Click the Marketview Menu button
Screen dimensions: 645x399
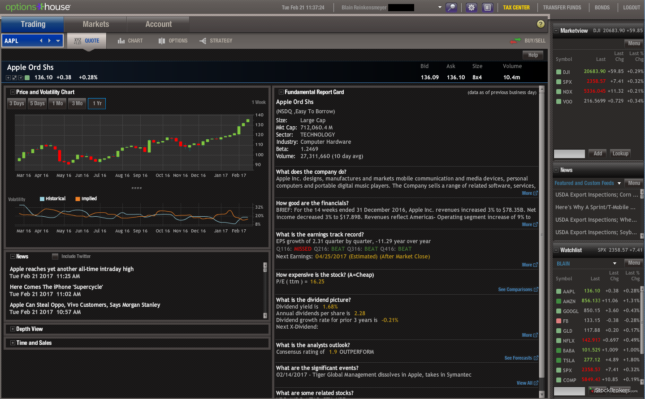pos(634,43)
